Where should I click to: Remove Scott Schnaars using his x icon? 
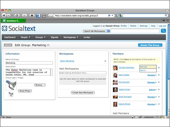pyautogui.click(x=159, y=97)
